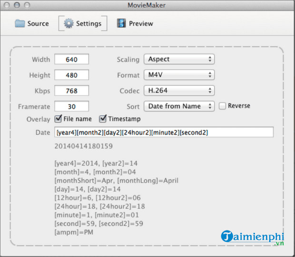Image resolution: width=295 pixels, height=257 pixels.
Task: Click into the Width input field
Action: [x=71, y=60]
